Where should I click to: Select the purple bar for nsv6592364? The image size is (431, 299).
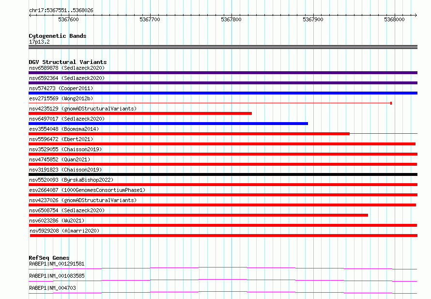tap(223, 83)
